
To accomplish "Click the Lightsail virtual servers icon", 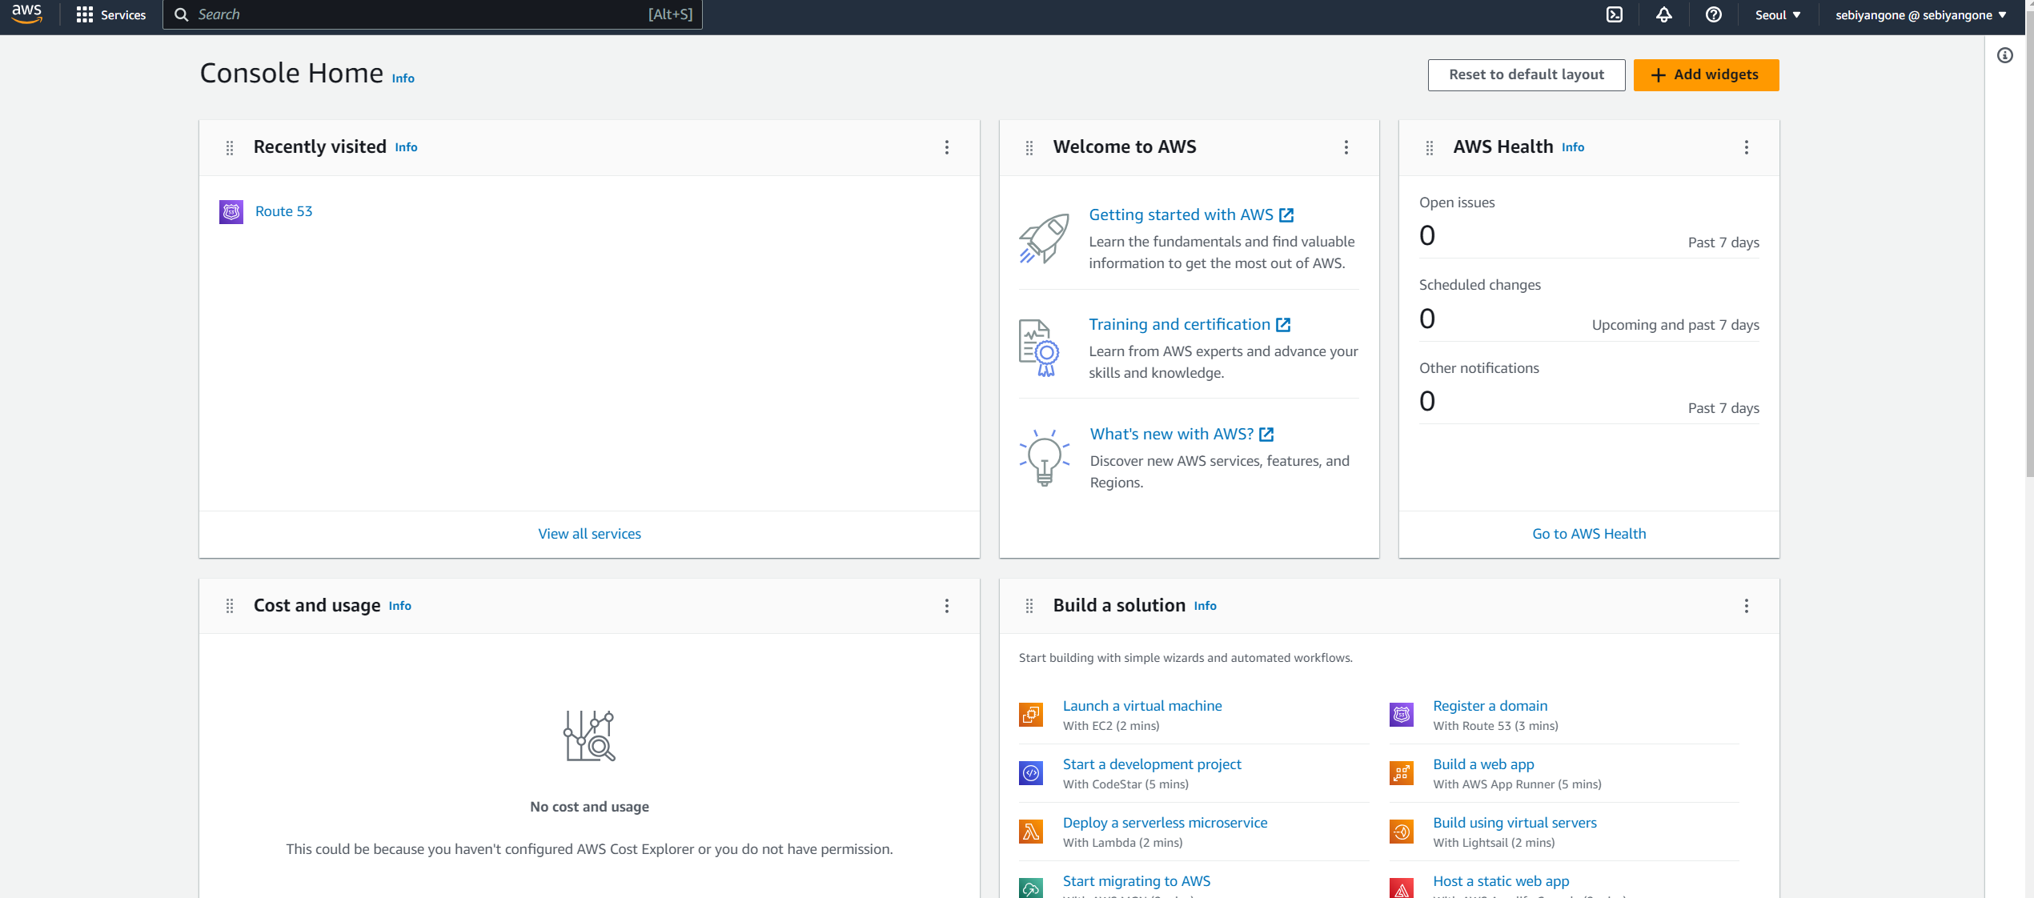I will (x=1402, y=831).
